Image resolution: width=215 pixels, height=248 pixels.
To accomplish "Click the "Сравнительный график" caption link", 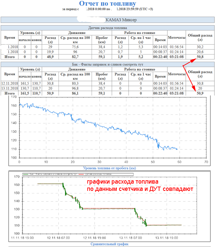I will [107, 244].
